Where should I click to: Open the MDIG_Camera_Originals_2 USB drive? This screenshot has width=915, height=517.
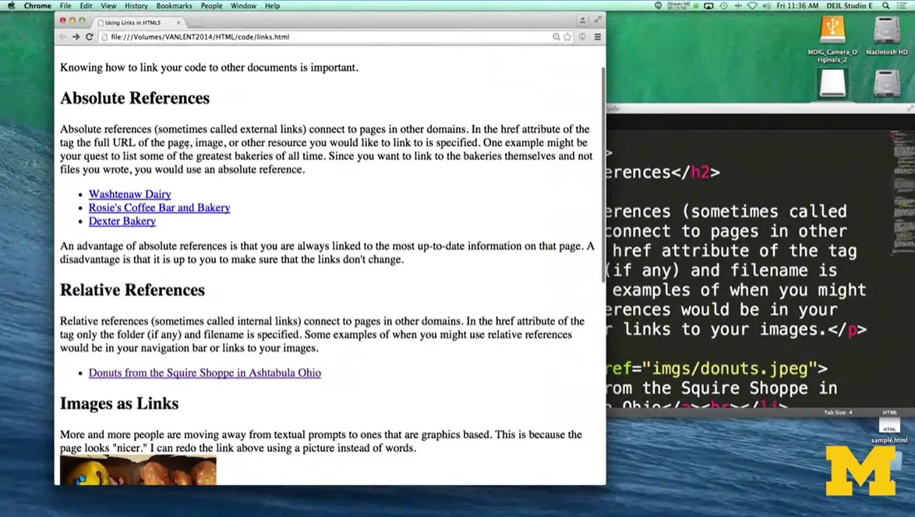pyautogui.click(x=832, y=32)
